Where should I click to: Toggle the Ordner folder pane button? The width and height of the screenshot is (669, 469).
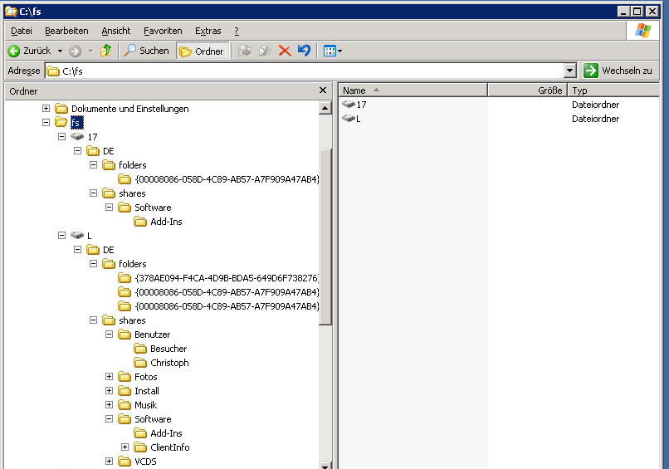tap(203, 51)
